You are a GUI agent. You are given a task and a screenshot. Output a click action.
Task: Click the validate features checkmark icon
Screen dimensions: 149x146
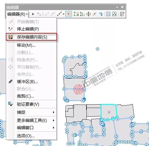pos(11,104)
